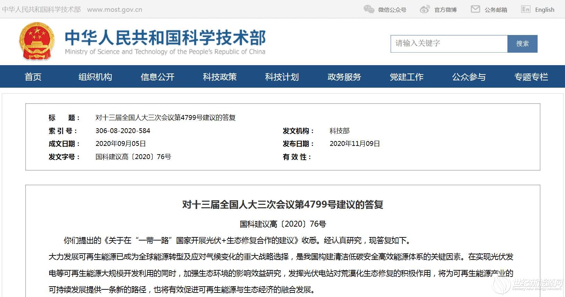Open the 公务邮箱 link

[x=496, y=10]
